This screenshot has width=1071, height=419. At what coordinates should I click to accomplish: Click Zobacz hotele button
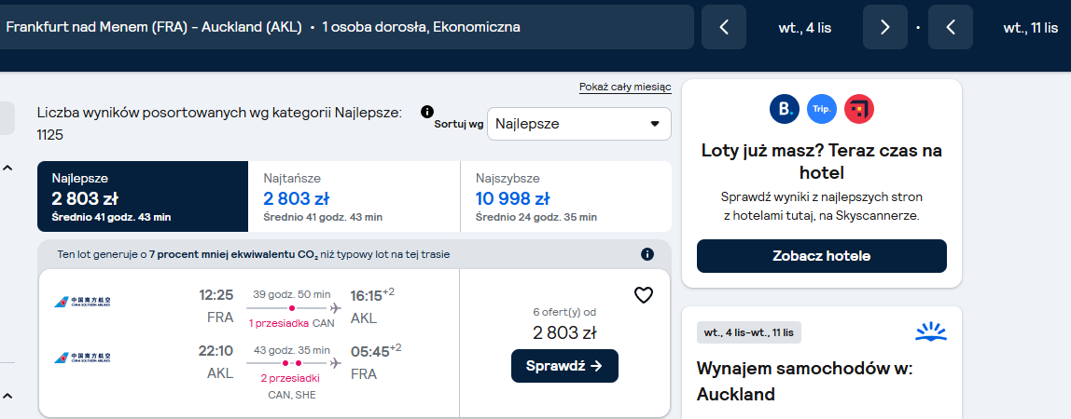click(x=822, y=256)
